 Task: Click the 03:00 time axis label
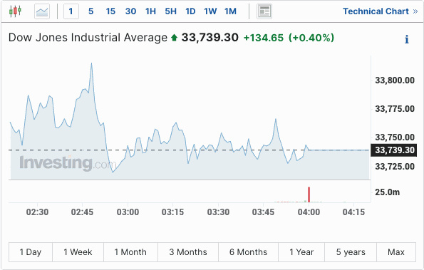pos(128,212)
